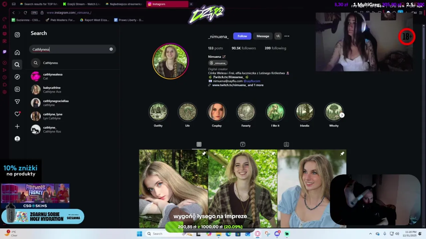Switch to the Reels tab on profile

point(243,144)
